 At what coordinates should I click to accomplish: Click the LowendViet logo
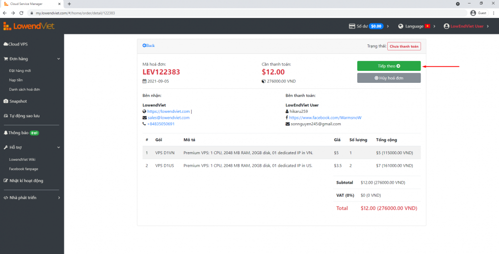pyautogui.click(x=29, y=26)
